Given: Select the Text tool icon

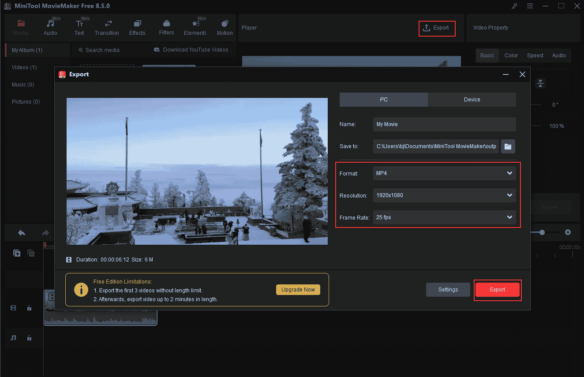Looking at the screenshot, I should [x=79, y=22].
